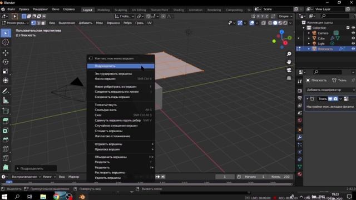Activate the Move tool

tap(6, 53)
